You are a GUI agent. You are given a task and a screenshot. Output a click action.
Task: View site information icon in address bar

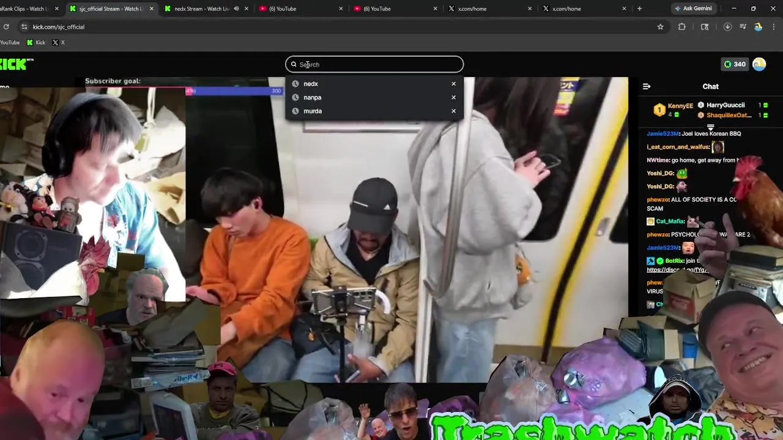[24, 27]
